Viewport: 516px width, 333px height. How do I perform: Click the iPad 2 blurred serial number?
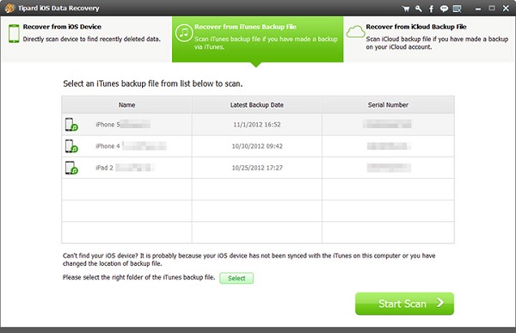coord(389,168)
